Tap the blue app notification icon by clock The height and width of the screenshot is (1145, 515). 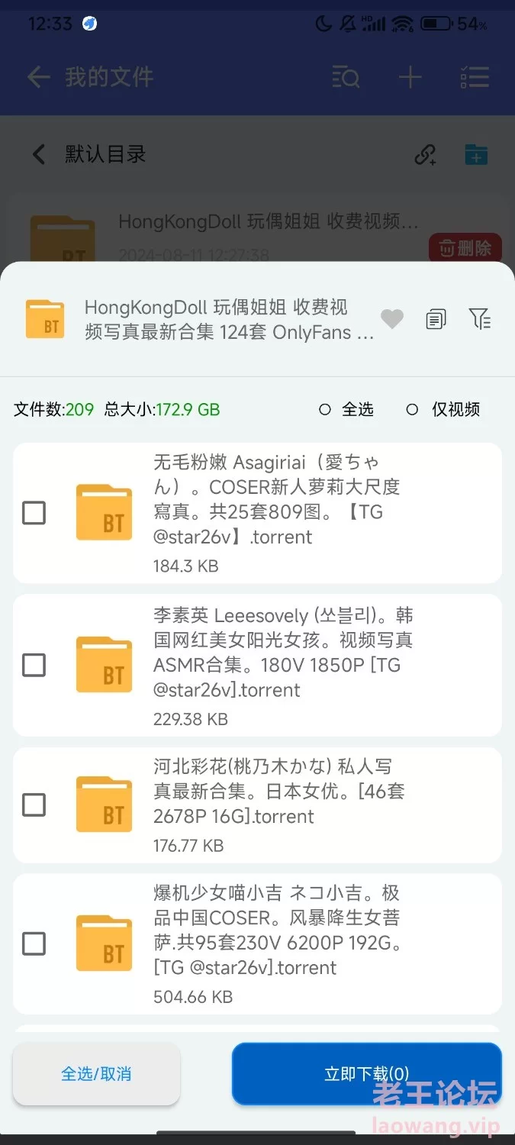click(90, 24)
